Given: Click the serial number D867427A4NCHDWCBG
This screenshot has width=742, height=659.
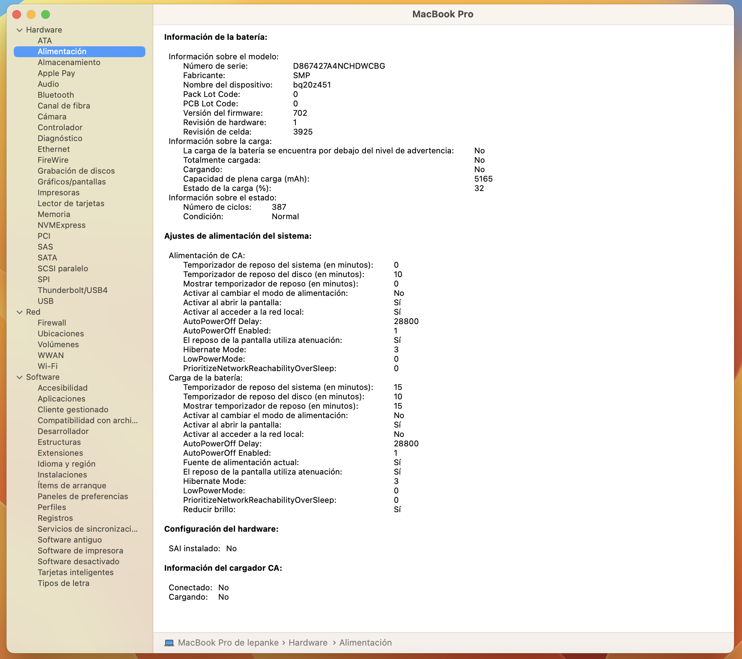Looking at the screenshot, I should (339, 66).
